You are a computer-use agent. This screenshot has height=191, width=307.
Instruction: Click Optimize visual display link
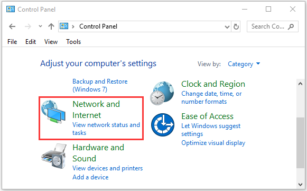pyautogui.click(x=213, y=143)
